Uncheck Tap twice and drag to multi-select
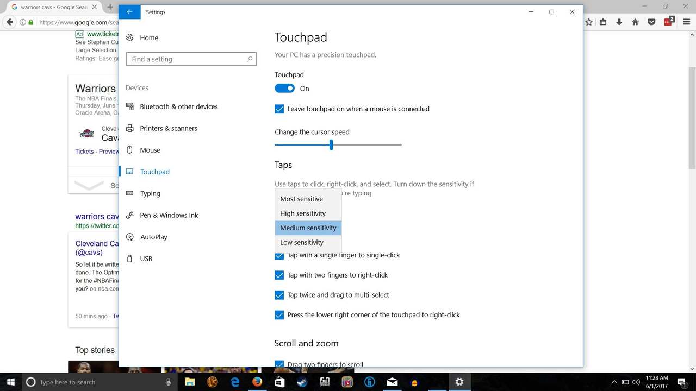 click(279, 295)
